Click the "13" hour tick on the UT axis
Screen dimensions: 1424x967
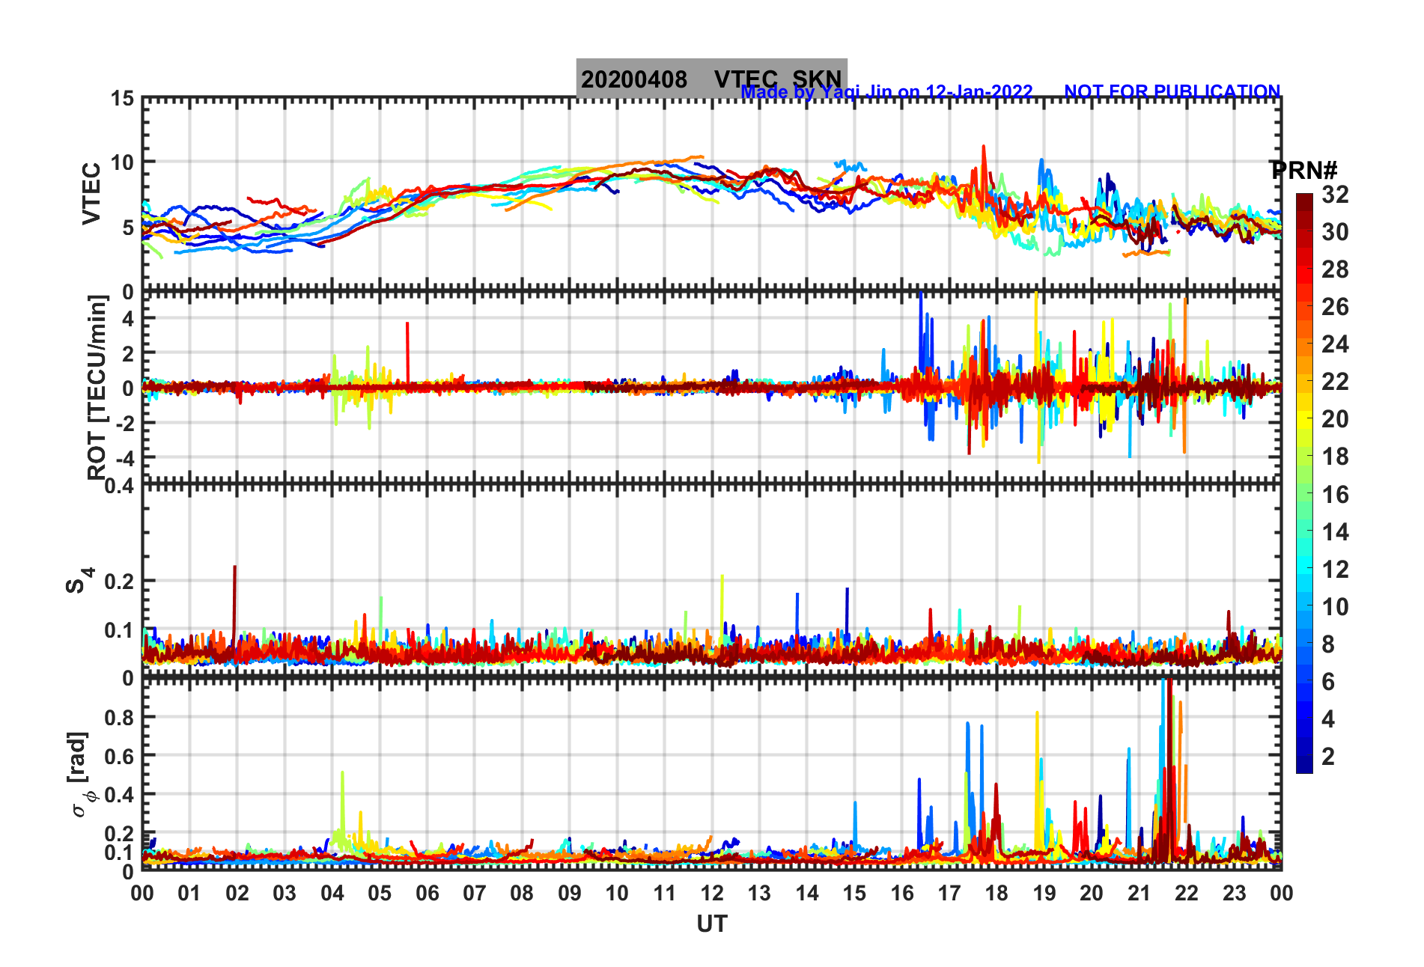759,893
